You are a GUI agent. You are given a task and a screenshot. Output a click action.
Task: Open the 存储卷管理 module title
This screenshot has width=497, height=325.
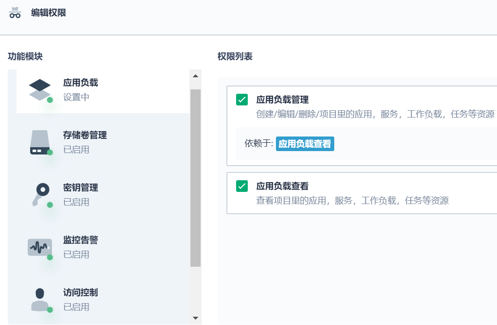pos(85,135)
